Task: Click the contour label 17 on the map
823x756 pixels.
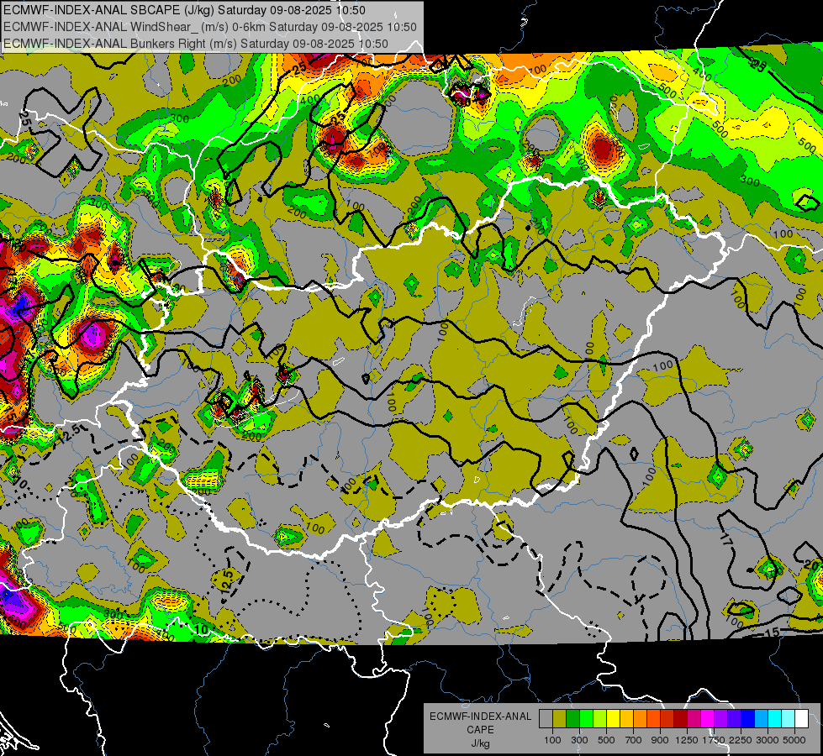Action: tap(725, 540)
